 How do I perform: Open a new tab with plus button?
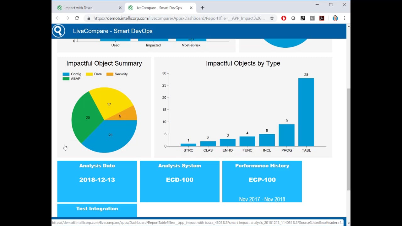coord(202,8)
